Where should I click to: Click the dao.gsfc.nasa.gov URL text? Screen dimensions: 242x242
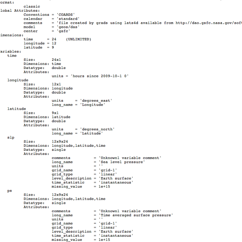click(x=209, y=23)
